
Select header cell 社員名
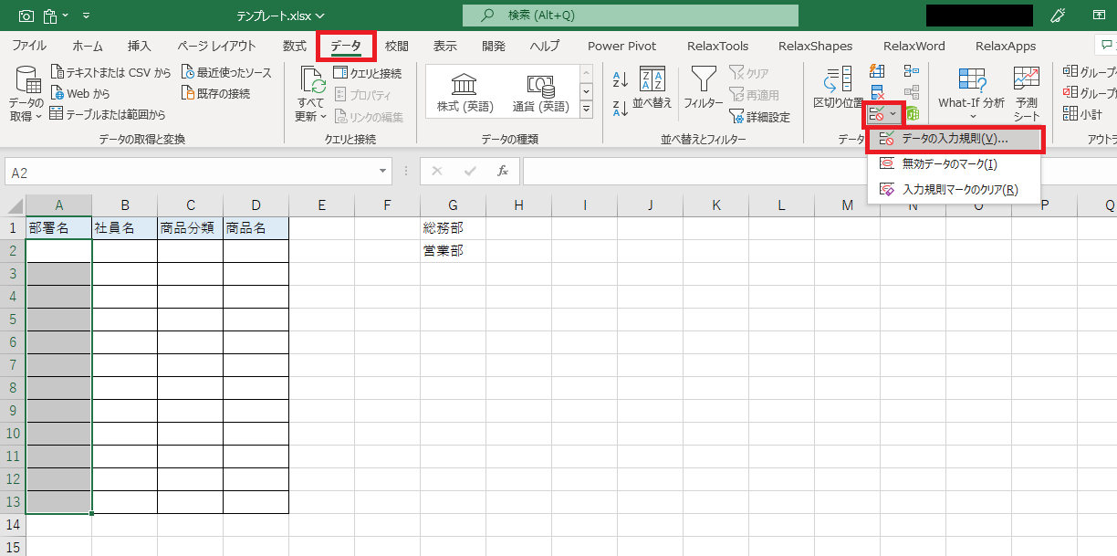pos(124,228)
